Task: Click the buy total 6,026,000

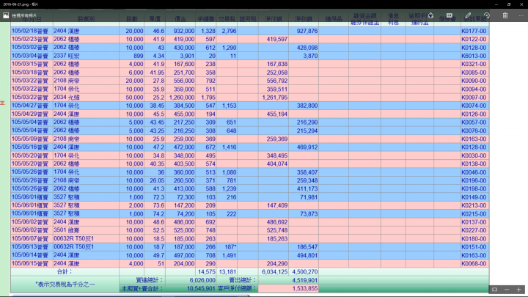Action: pyautogui.click(x=202, y=280)
